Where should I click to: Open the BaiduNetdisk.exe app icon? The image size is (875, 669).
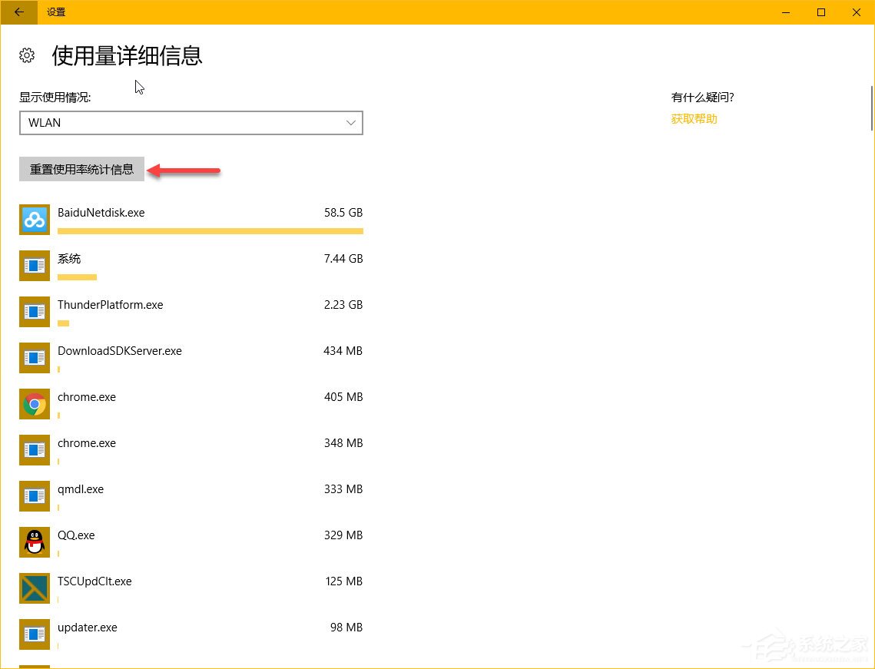pyautogui.click(x=34, y=220)
